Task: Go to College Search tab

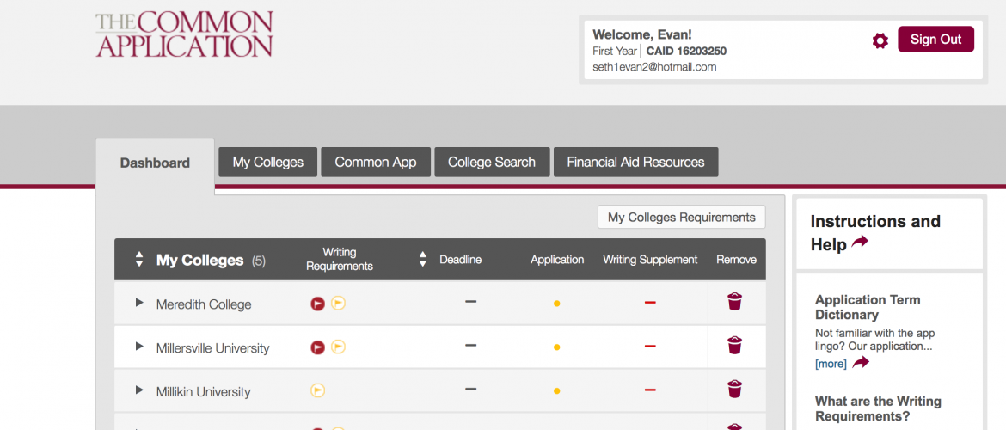Action: (492, 162)
